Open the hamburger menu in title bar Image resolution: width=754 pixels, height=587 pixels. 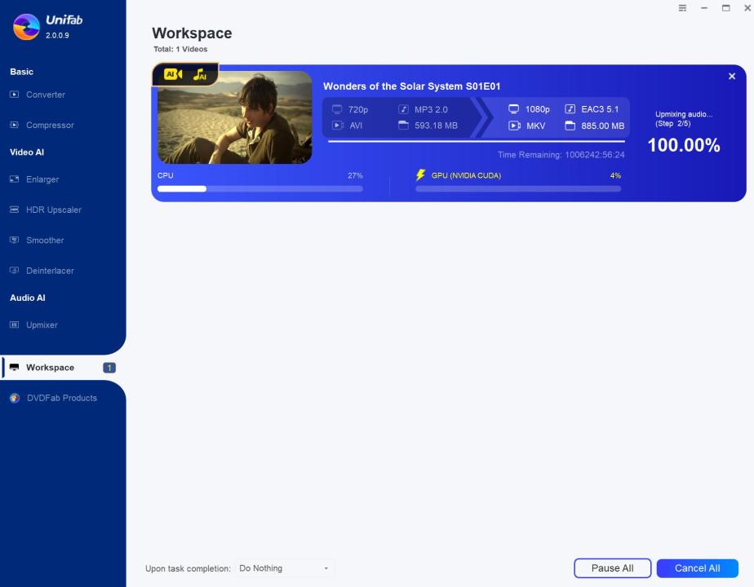pos(682,8)
